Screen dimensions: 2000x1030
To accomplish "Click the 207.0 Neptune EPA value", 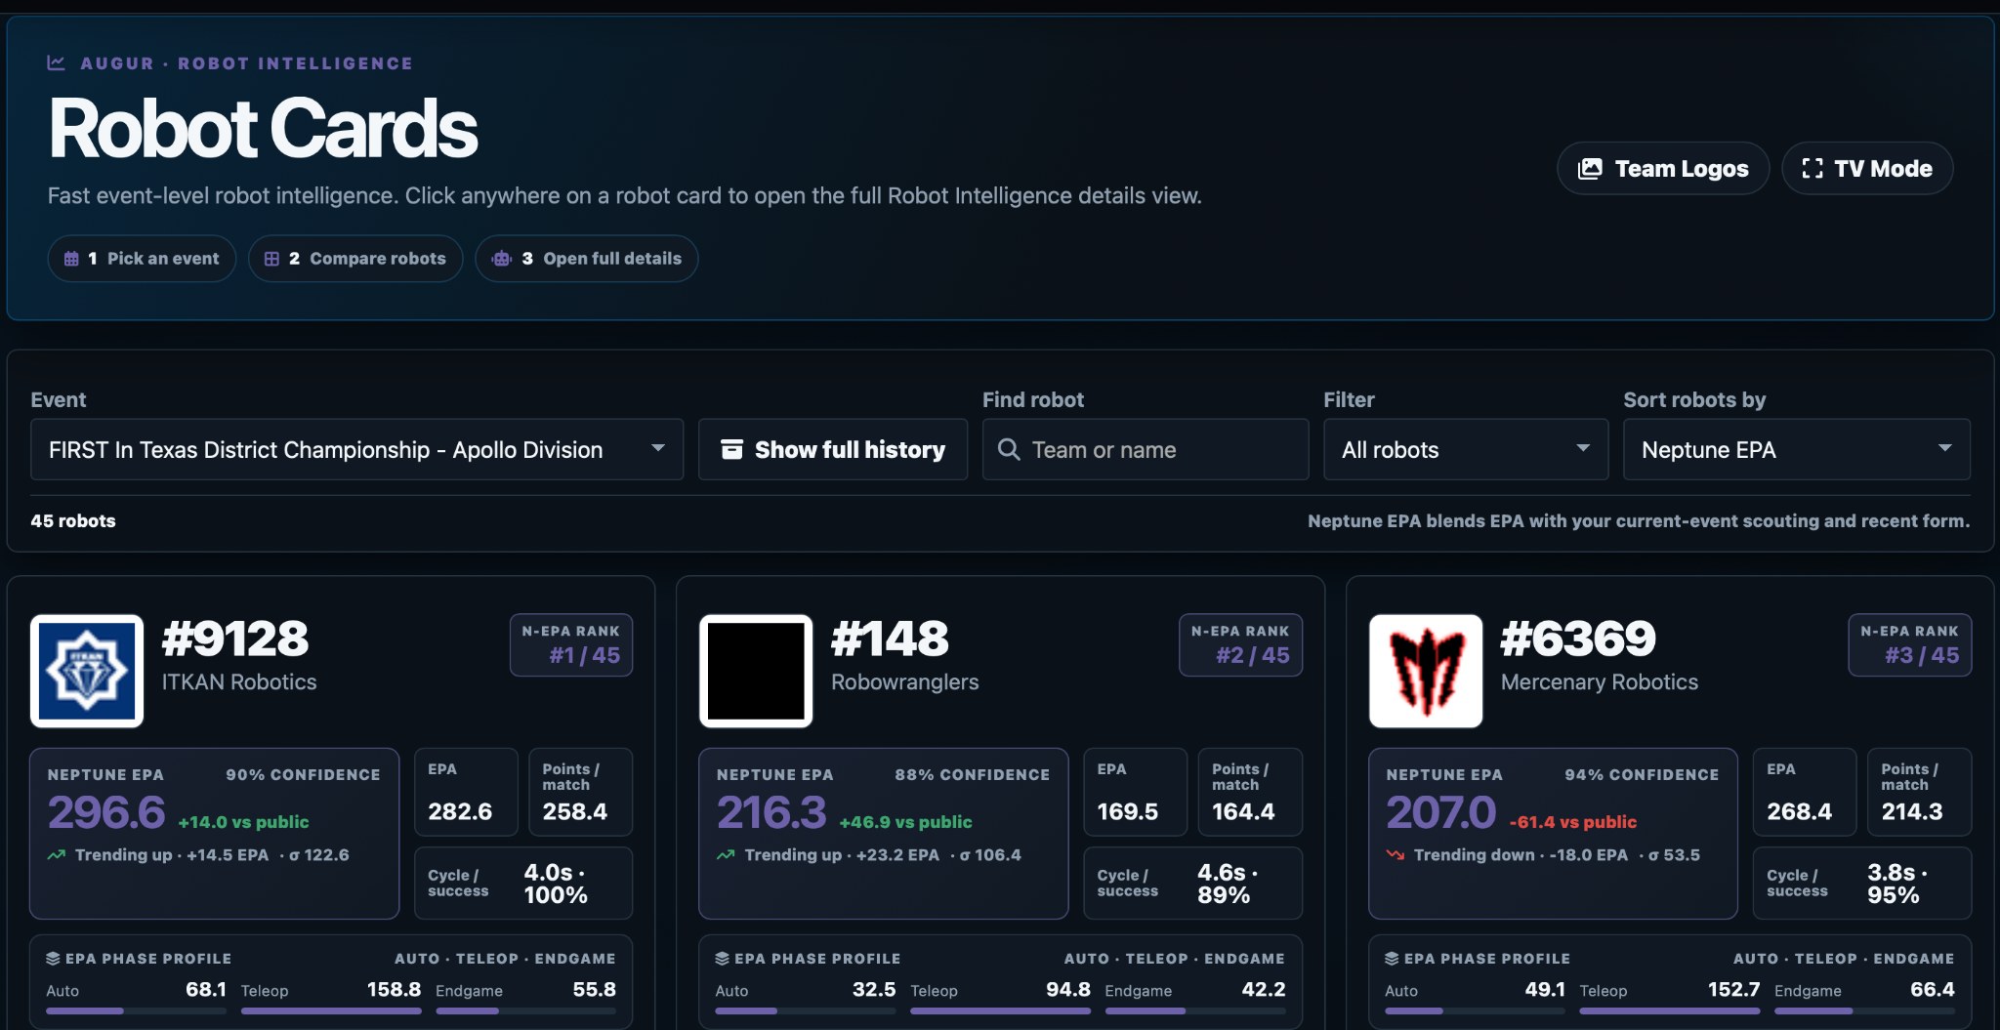I will (1441, 812).
